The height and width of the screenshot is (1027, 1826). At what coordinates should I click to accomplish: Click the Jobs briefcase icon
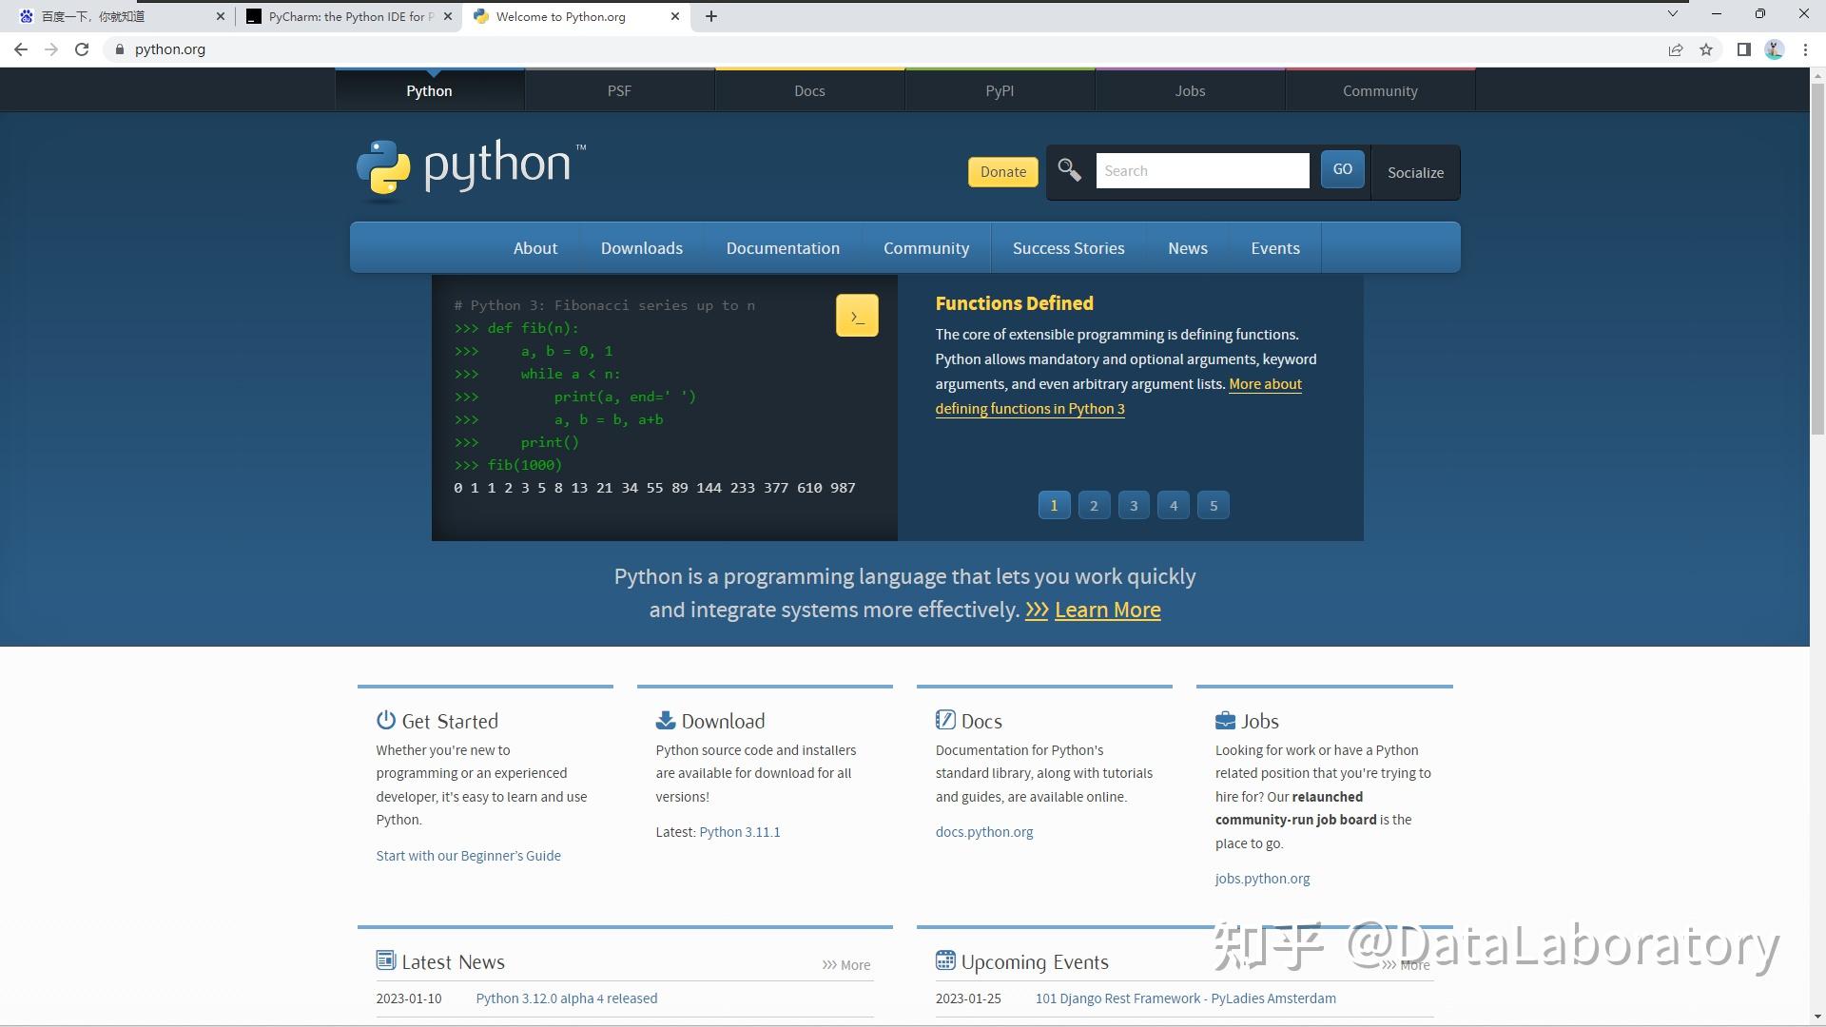(x=1224, y=720)
